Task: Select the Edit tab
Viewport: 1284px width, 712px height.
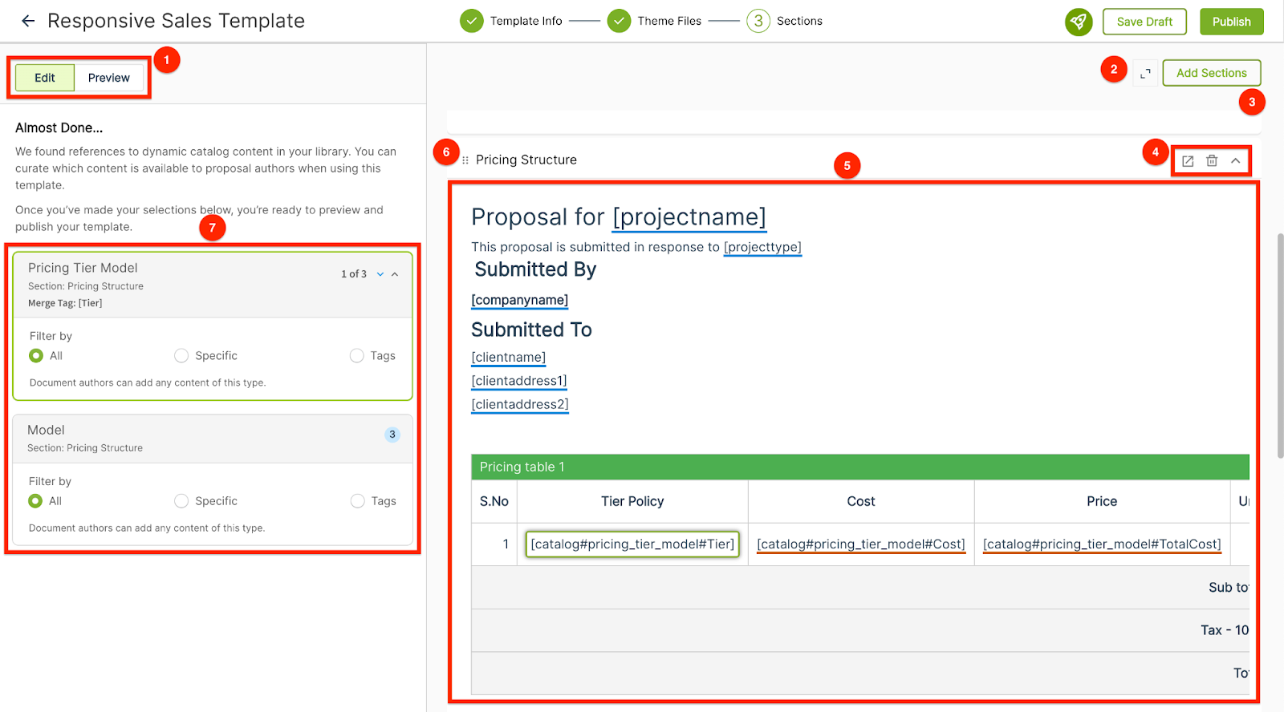Action: click(x=45, y=78)
